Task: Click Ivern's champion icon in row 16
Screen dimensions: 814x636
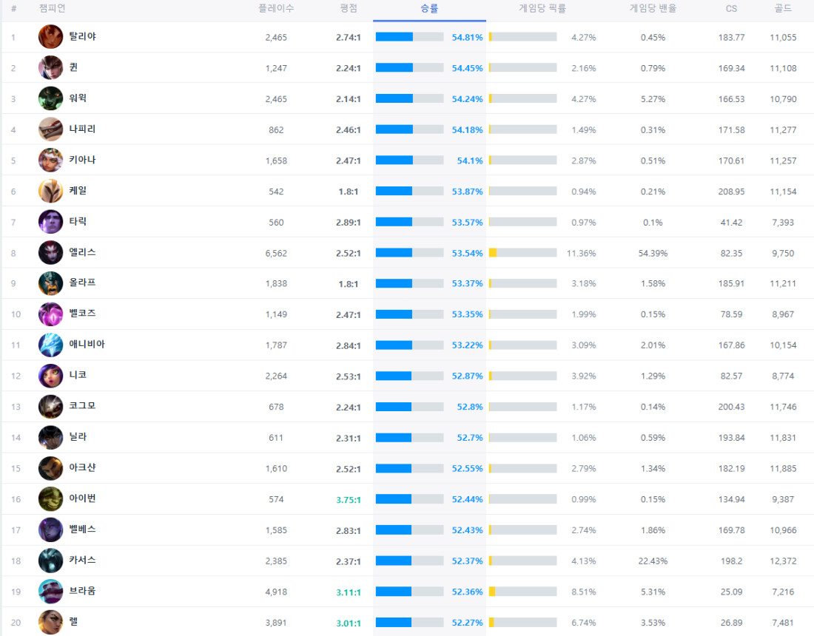Action: pos(50,499)
